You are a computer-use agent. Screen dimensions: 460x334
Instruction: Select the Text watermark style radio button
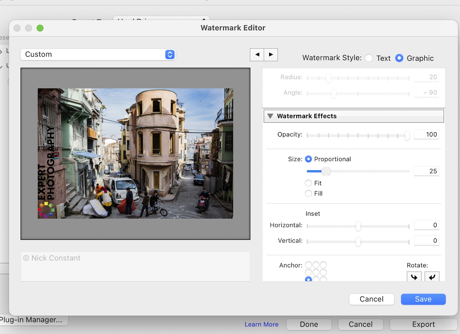click(369, 58)
